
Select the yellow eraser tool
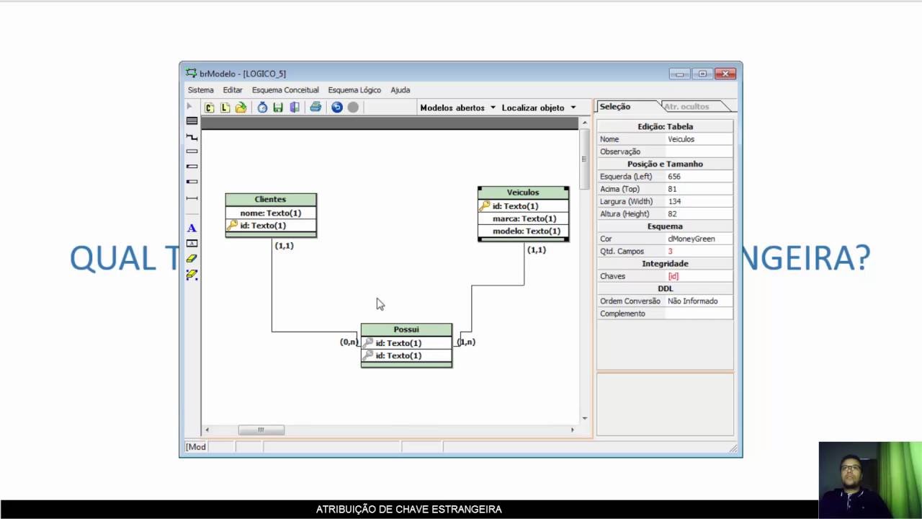192,258
